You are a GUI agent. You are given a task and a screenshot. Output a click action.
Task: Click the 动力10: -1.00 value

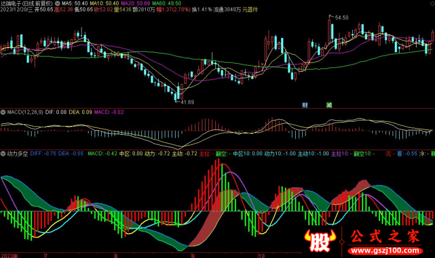pos(280,154)
